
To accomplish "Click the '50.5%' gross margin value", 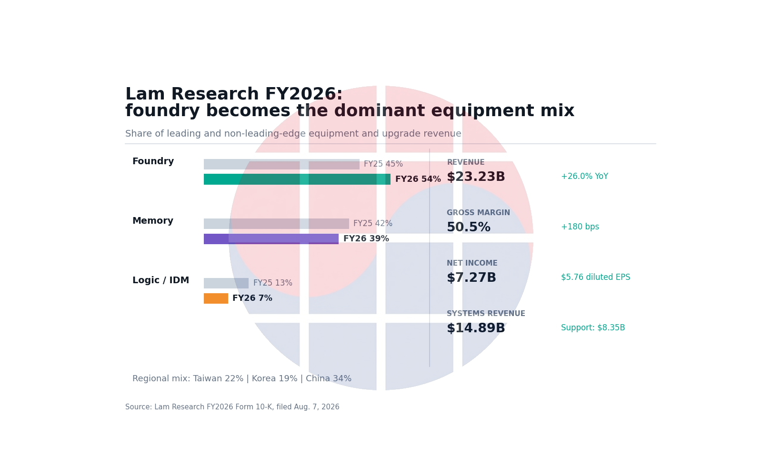I will coord(469,228).
